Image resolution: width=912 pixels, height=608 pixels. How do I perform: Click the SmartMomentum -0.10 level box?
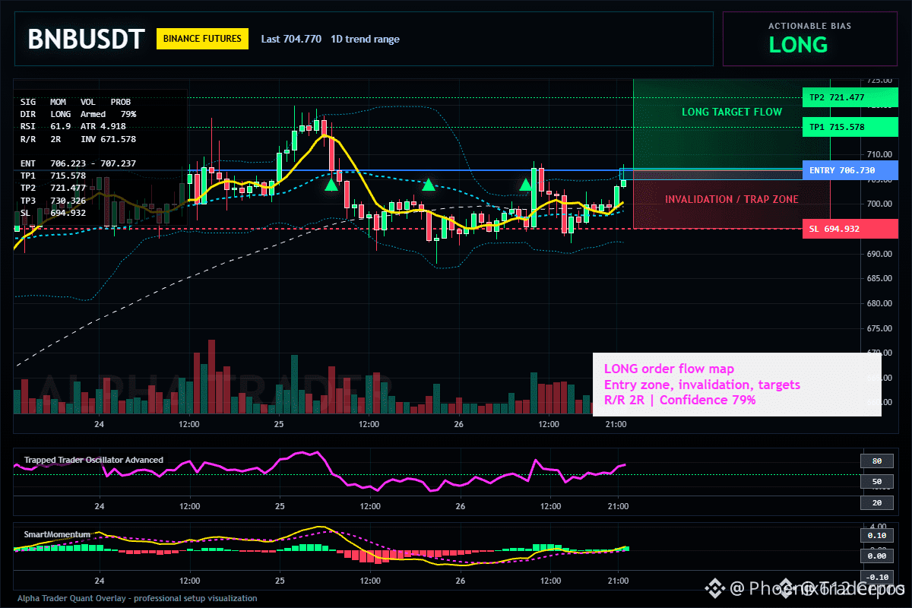(876, 577)
